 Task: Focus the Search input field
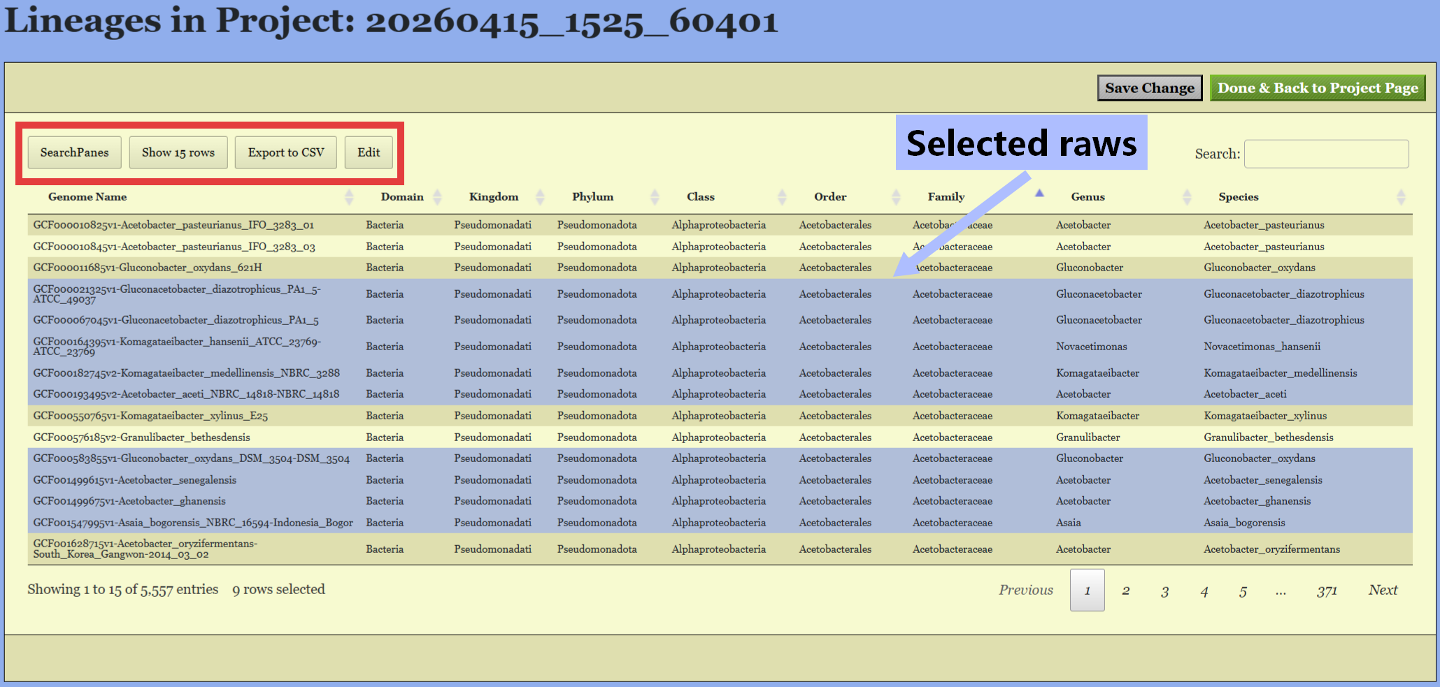(1326, 154)
